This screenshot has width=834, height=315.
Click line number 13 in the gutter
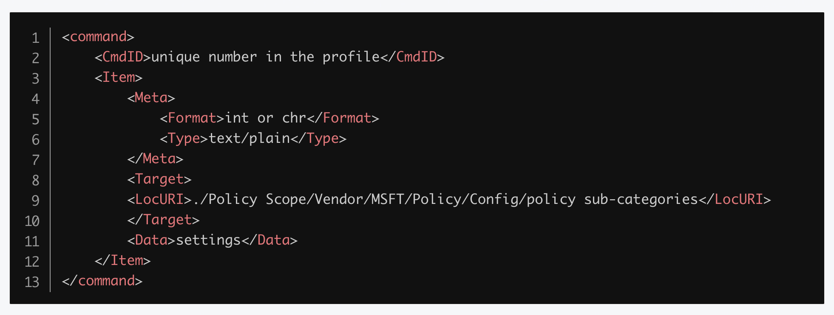(x=32, y=282)
